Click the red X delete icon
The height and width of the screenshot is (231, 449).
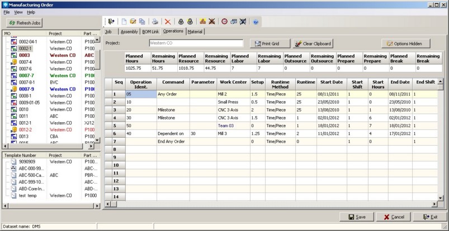pos(167,22)
